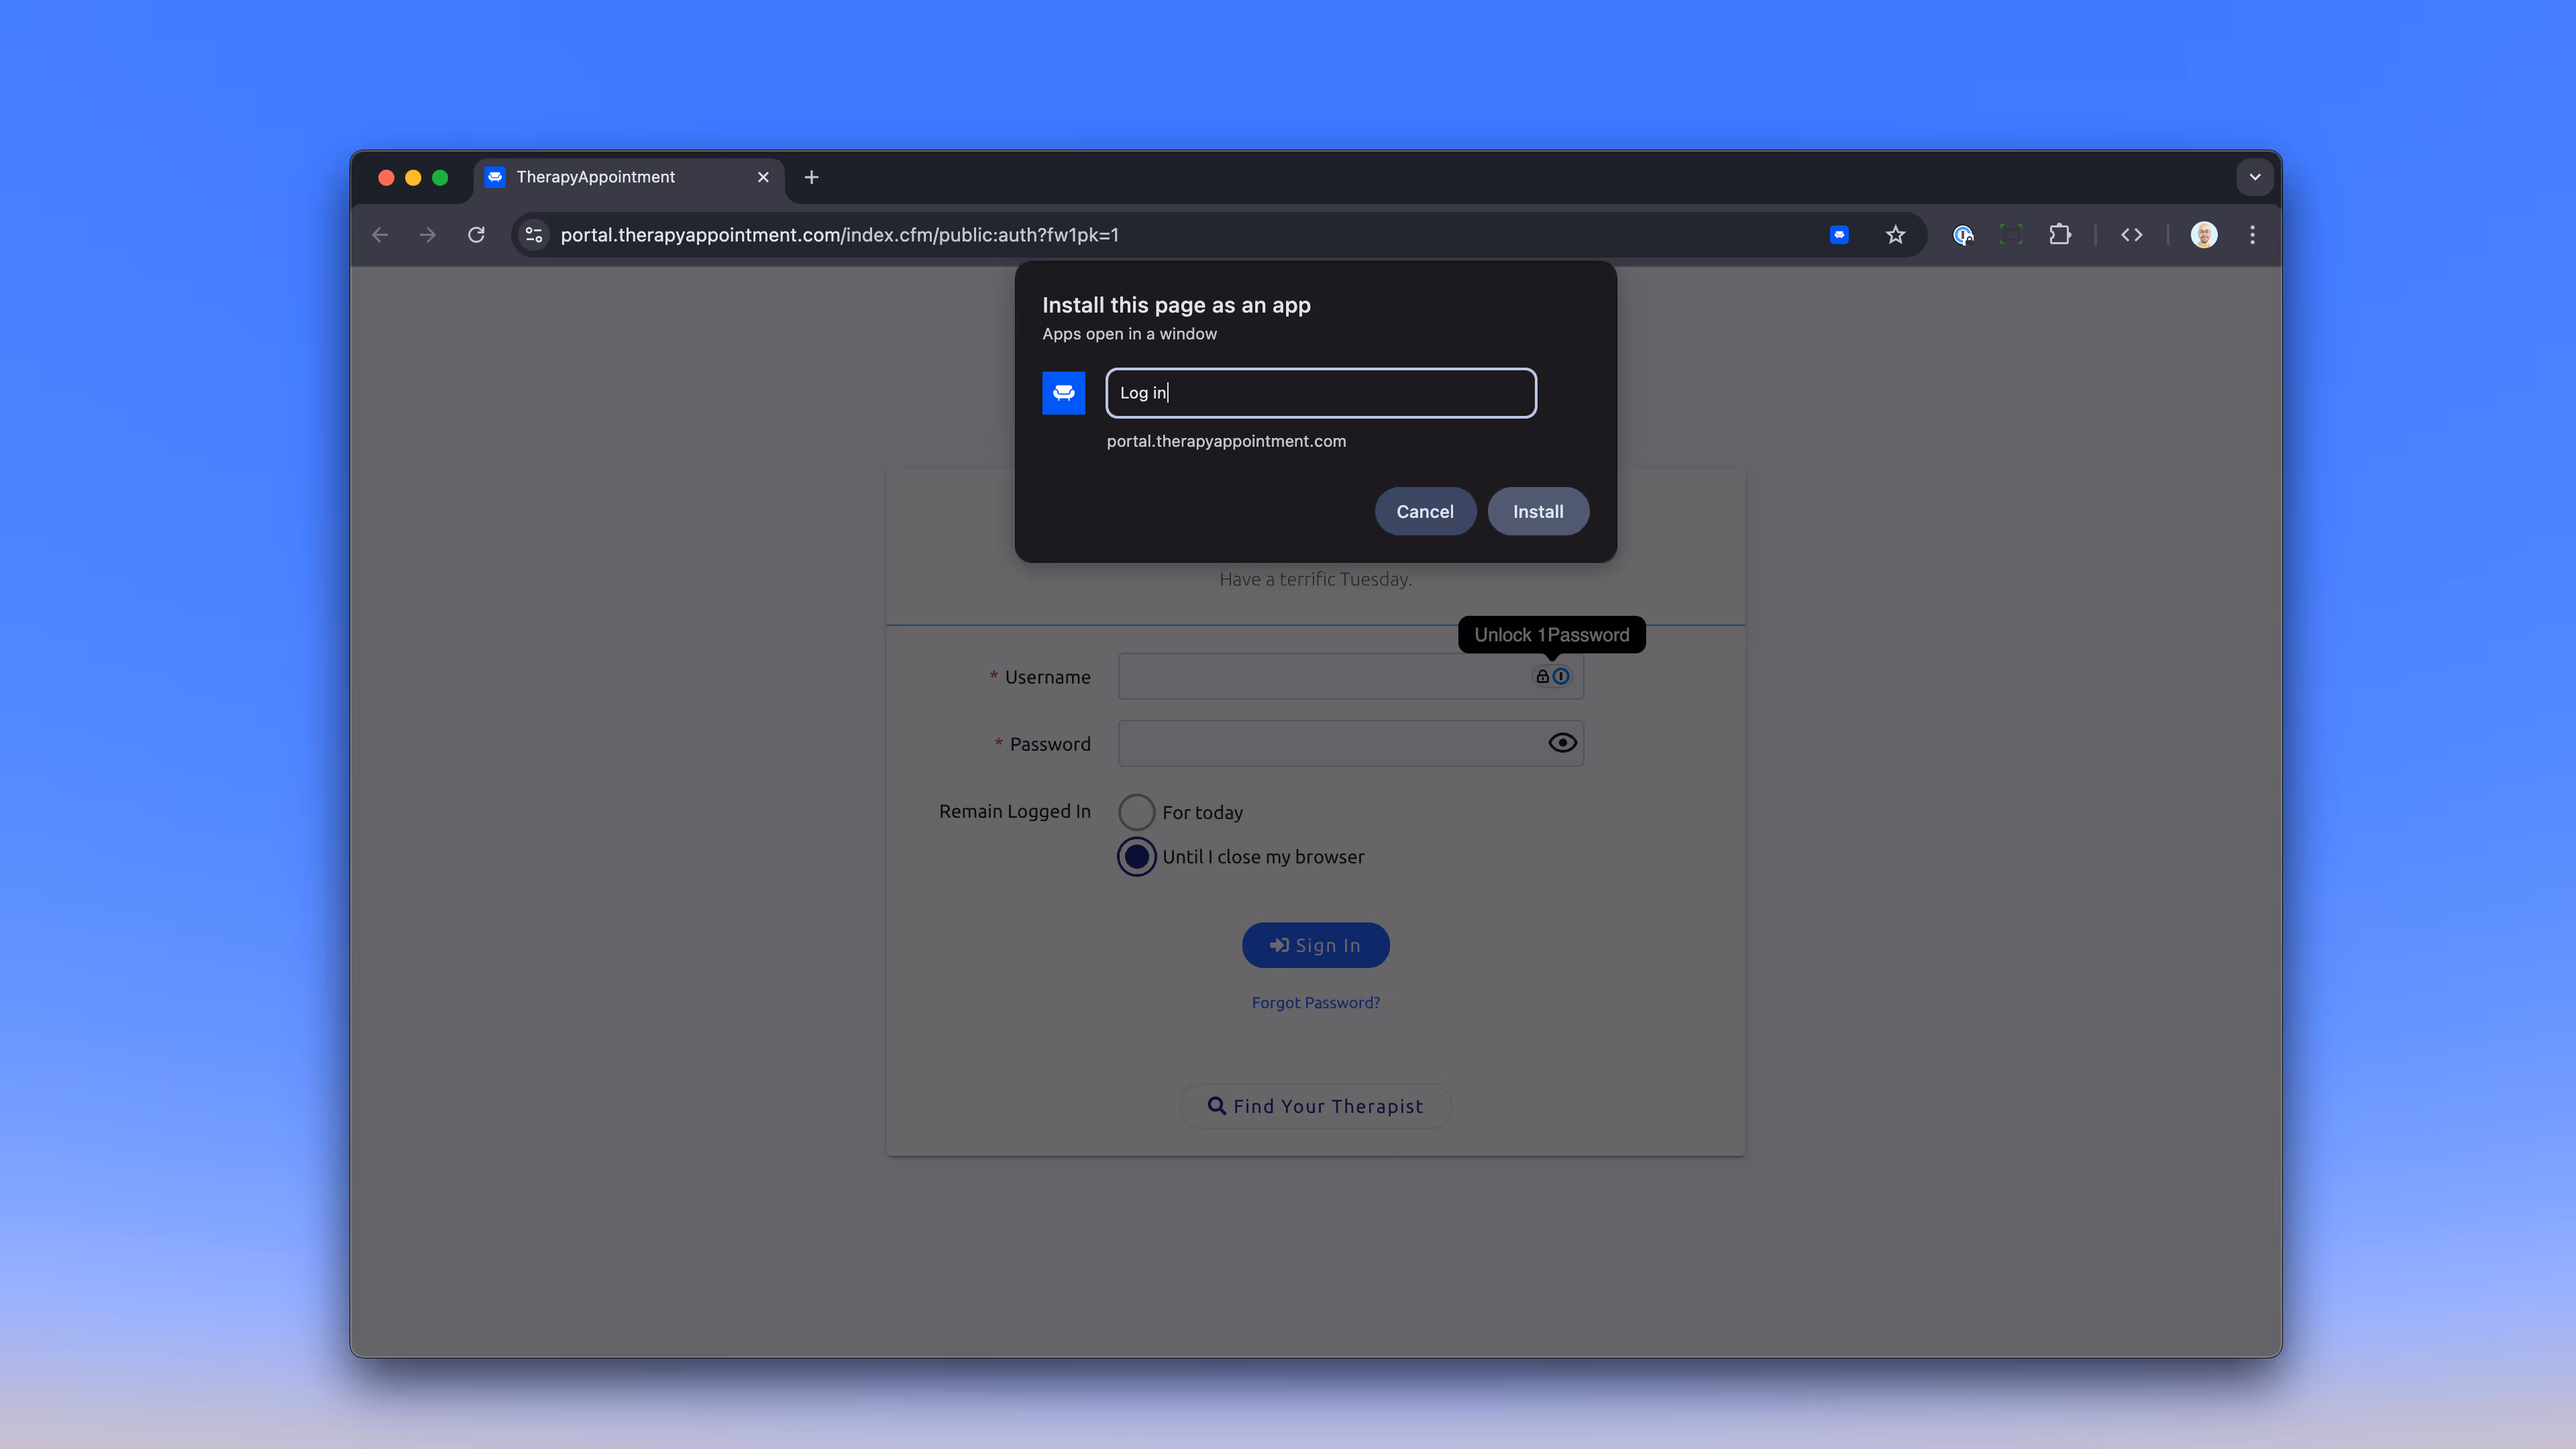The image size is (2576, 1449).
Task: Bookmark this page with the star icon
Action: pos(1895,235)
